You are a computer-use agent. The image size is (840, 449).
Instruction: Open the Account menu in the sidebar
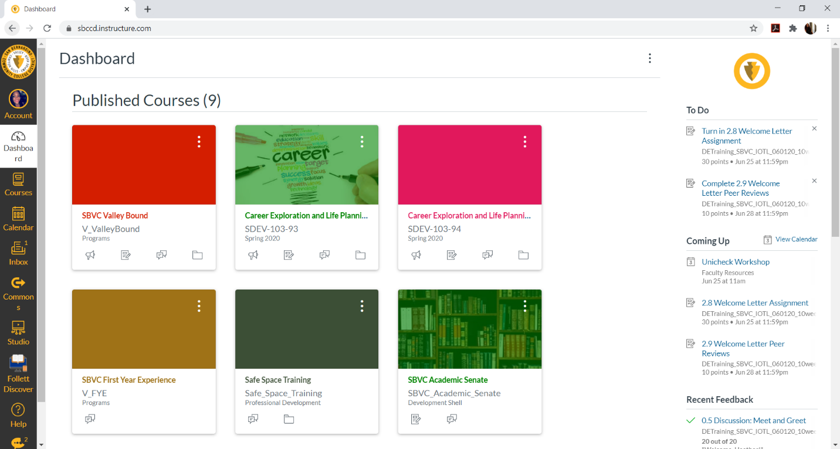coord(18,104)
